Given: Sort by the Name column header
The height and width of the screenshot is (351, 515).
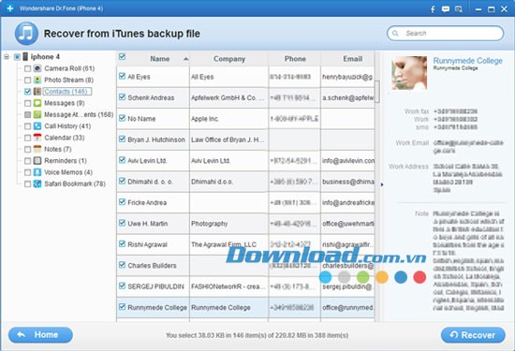Looking at the screenshot, I should (159, 59).
